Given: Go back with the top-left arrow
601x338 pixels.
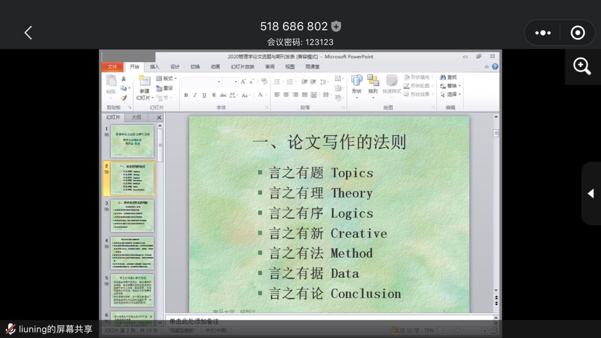Looking at the screenshot, I should point(28,33).
